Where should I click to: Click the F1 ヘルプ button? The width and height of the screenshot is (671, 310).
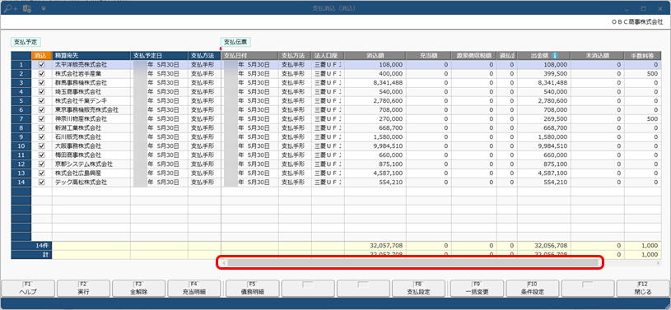[x=28, y=288]
